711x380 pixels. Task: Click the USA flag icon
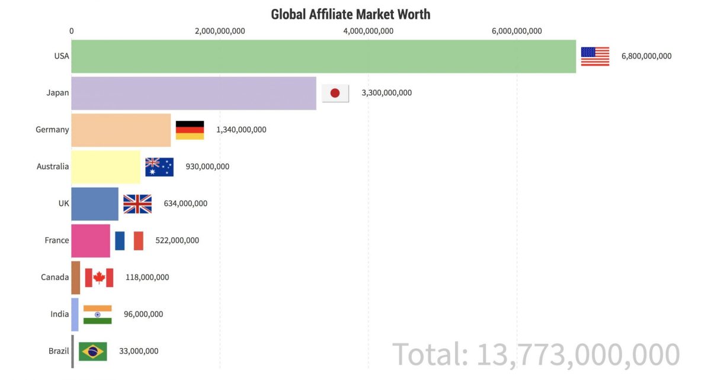(x=595, y=56)
